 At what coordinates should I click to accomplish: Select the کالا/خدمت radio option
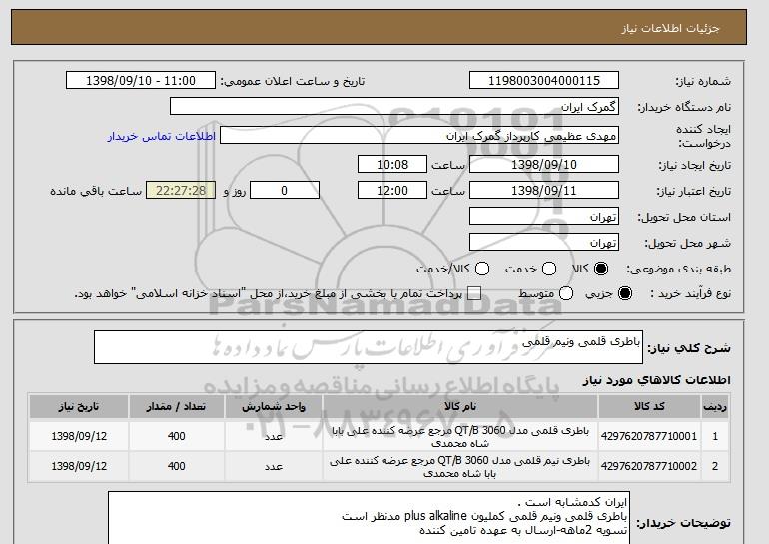(482, 269)
